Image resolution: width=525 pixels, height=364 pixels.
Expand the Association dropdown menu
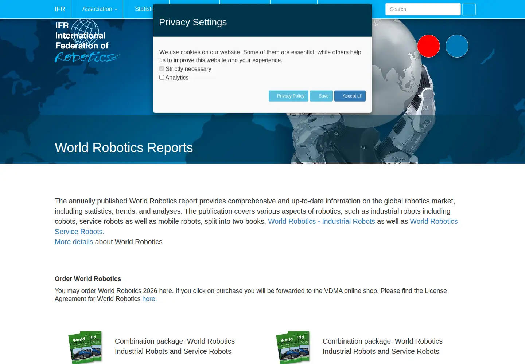[x=100, y=9]
